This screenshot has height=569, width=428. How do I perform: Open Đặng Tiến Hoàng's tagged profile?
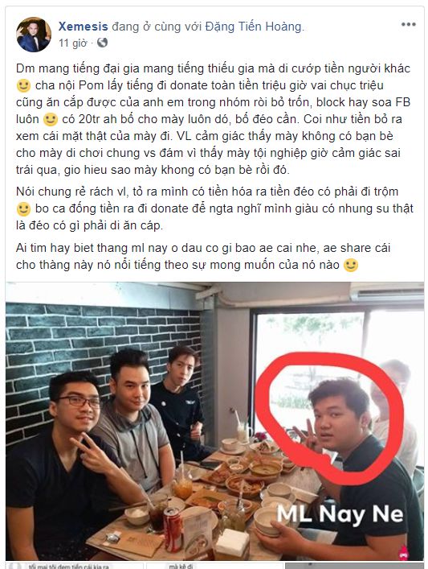point(254,27)
